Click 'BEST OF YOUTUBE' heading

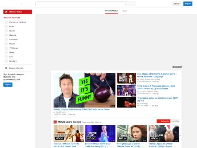point(12,18)
